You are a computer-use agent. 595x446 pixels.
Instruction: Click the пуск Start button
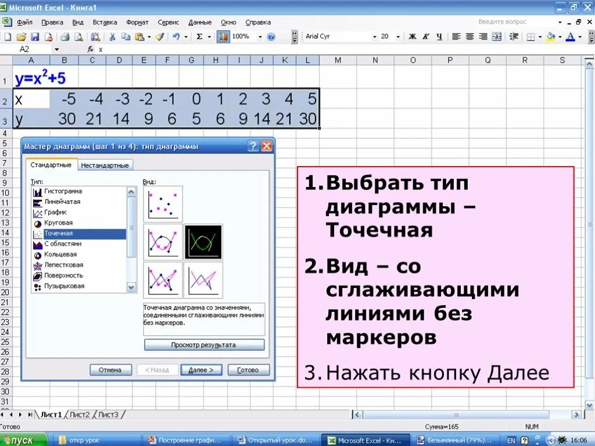(23, 440)
